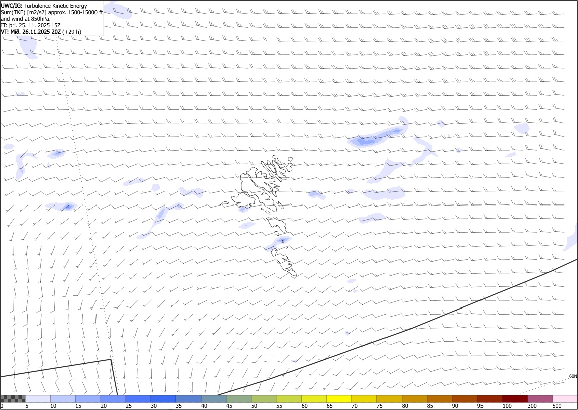578x410 pixels.
Task: Pick the light blue 10–15 legend swatch
Action: [63, 399]
